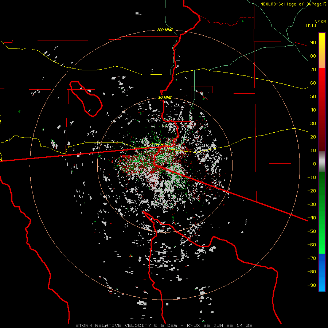Click the gray zero-velocity segment of color bar

pos(322,161)
